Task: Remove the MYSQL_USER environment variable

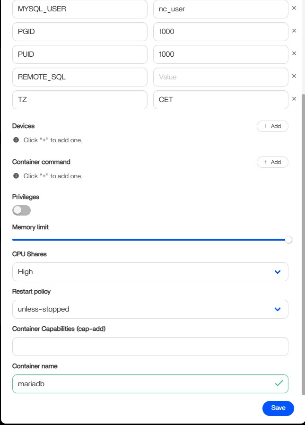Action: 294,9
